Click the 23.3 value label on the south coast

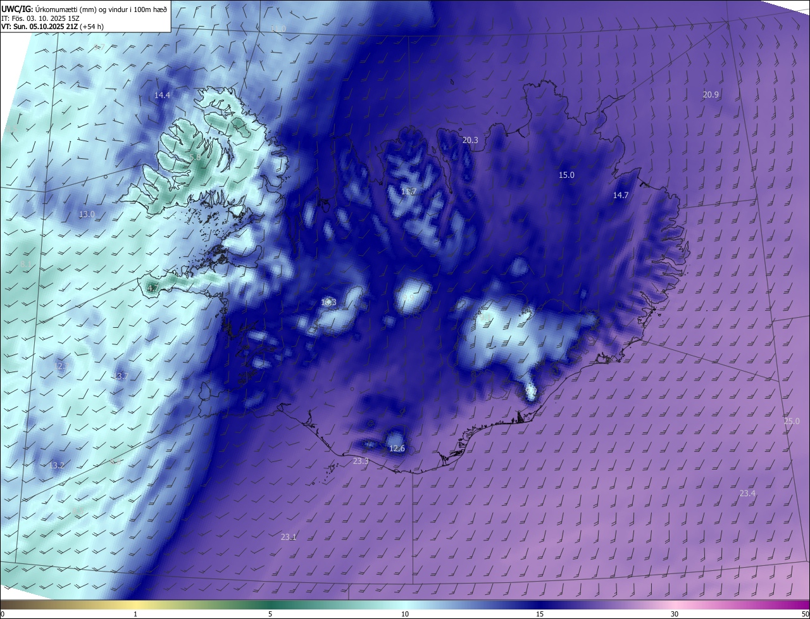point(361,461)
